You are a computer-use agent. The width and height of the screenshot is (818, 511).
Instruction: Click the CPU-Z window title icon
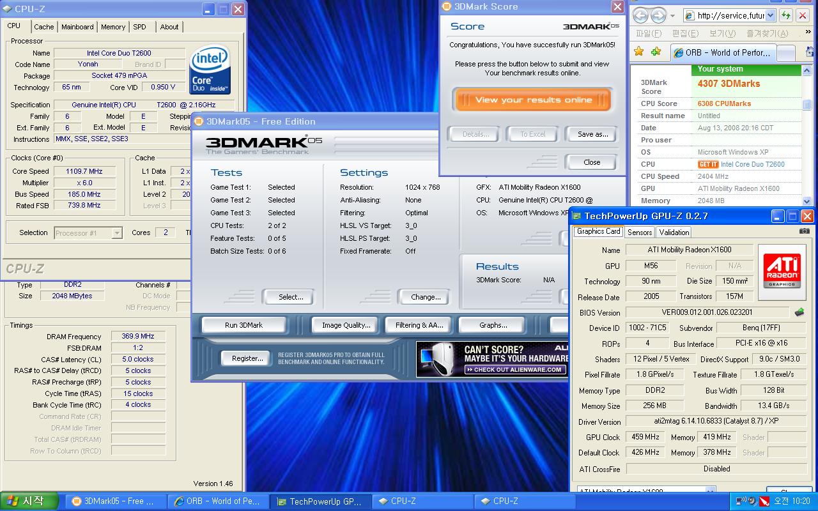click(8, 9)
